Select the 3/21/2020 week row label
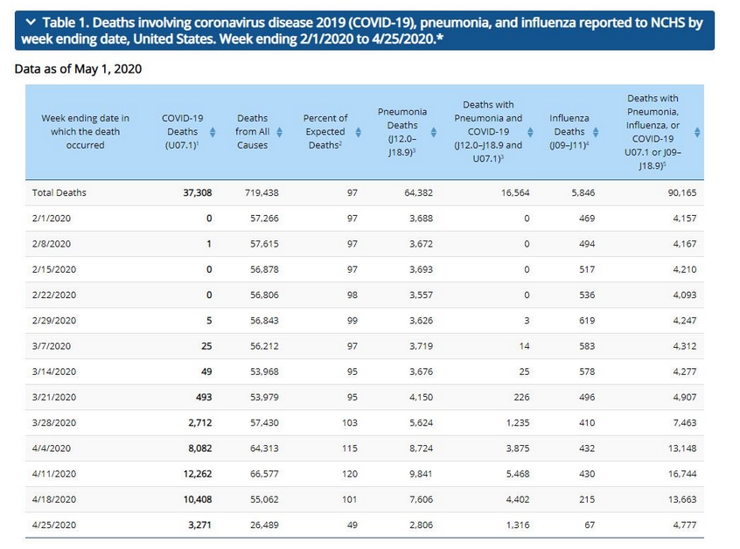740x549 pixels. coord(54,397)
